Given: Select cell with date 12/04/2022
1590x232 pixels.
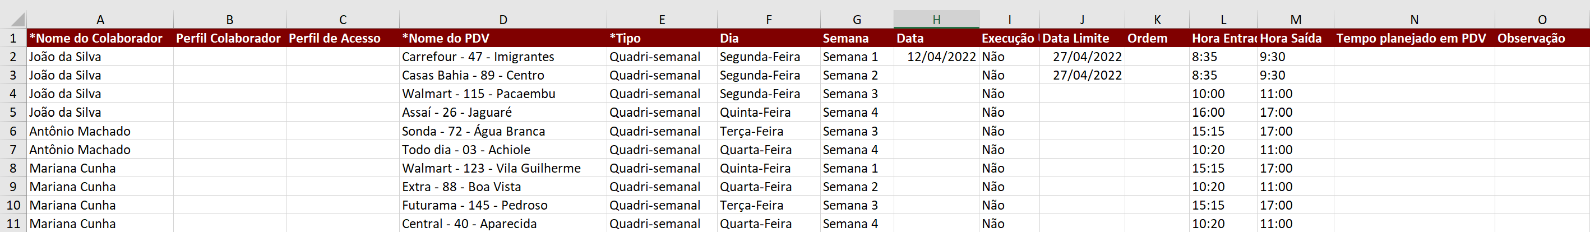Looking at the screenshot, I should [x=936, y=57].
